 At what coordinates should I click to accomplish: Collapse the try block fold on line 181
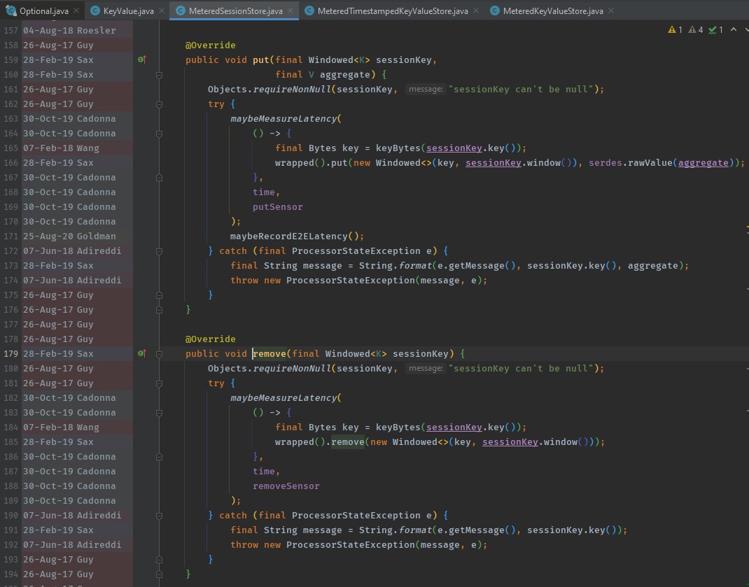[159, 383]
